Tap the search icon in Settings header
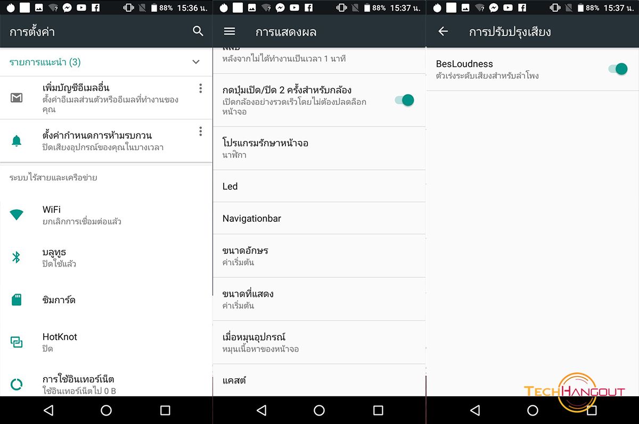Image resolution: width=639 pixels, height=424 pixels. pyautogui.click(x=198, y=31)
